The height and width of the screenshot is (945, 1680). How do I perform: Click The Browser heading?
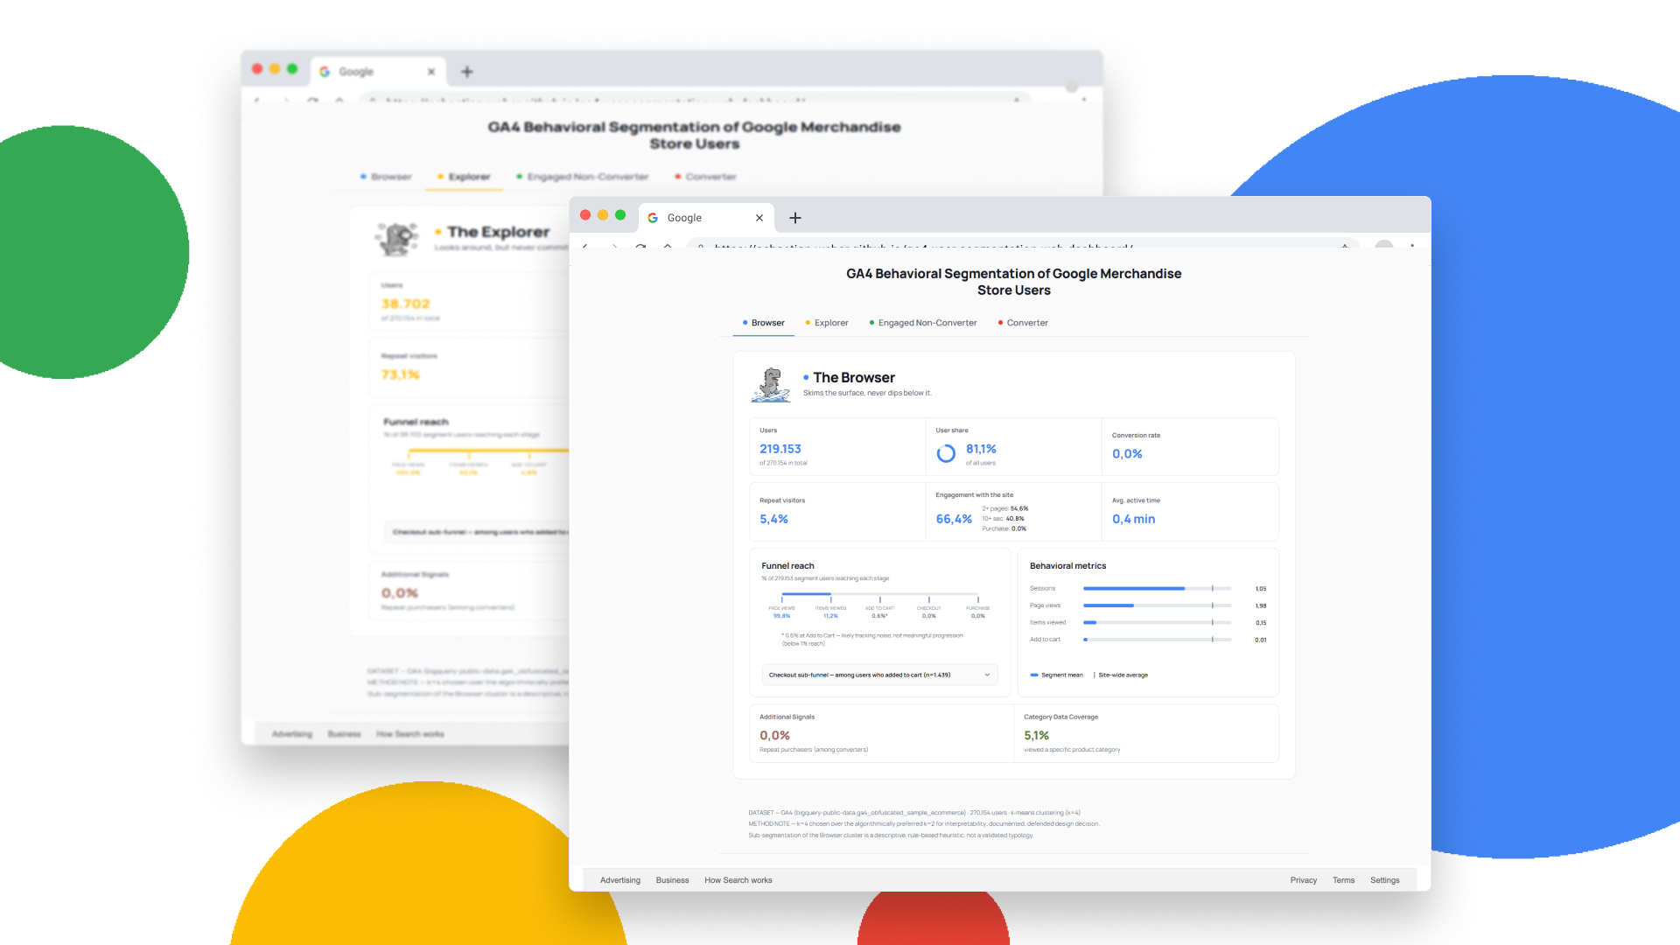[854, 378]
